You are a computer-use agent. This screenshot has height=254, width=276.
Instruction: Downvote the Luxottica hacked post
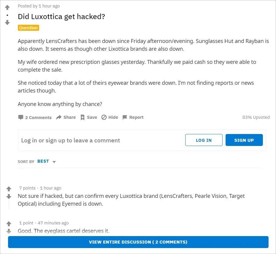click(7, 22)
